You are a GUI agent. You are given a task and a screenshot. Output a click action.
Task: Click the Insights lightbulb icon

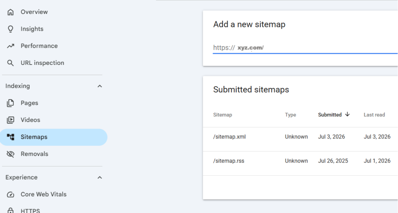(10, 29)
